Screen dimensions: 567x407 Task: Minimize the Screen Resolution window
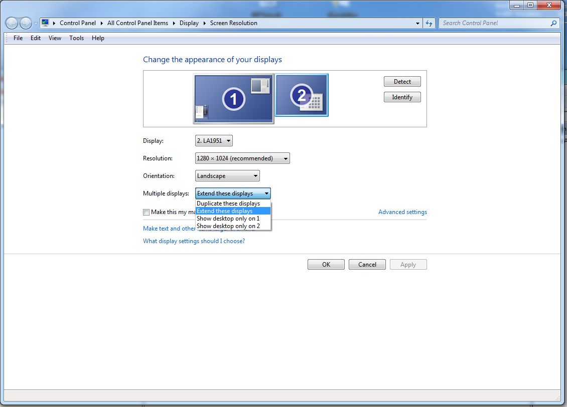coord(517,5)
